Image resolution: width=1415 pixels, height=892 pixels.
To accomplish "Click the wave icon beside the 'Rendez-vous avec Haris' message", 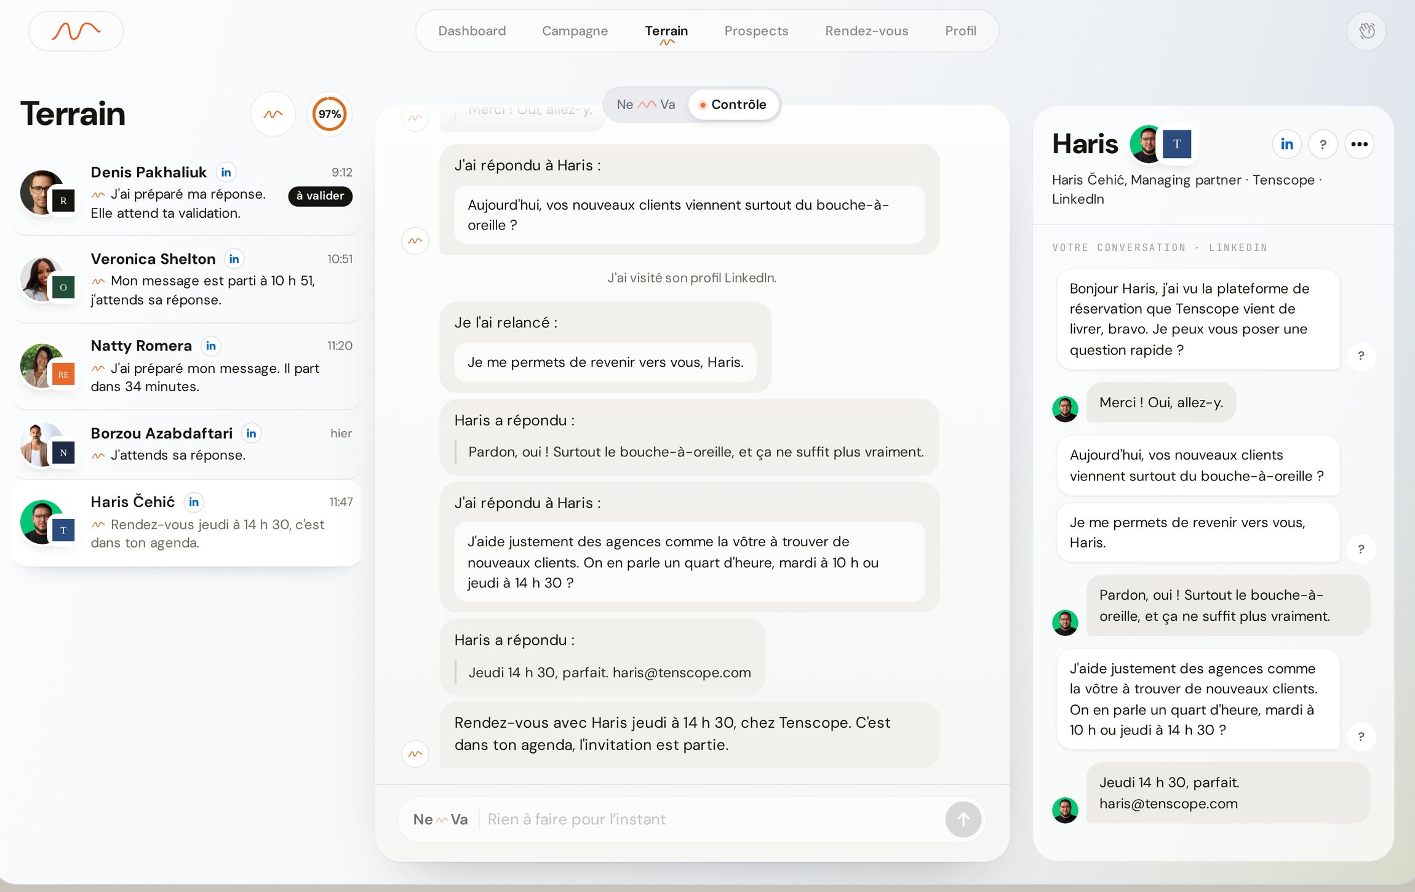I will point(415,754).
